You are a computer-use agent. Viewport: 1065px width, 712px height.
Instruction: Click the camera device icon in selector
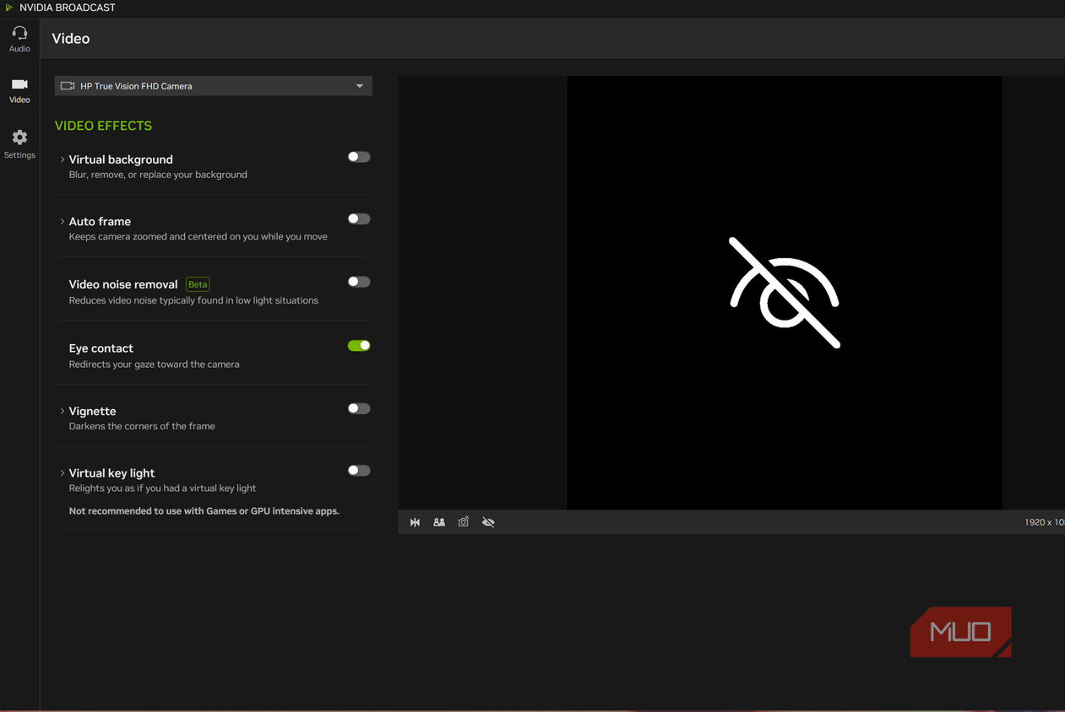point(68,86)
